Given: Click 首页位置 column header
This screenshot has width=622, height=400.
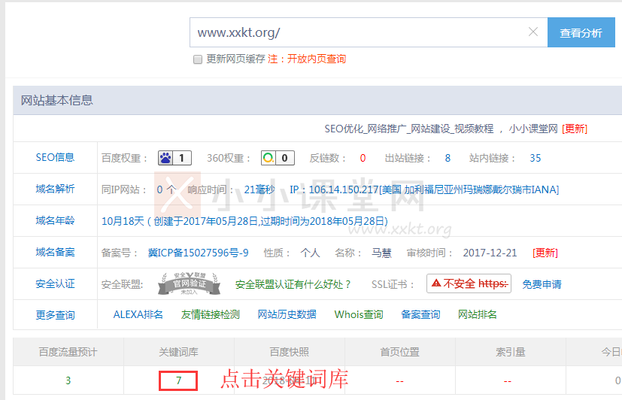Looking at the screenshot, I should click(400, 352).
